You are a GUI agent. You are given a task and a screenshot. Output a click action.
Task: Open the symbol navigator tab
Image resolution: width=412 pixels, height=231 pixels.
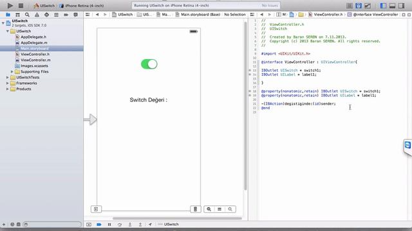[17, 15]
